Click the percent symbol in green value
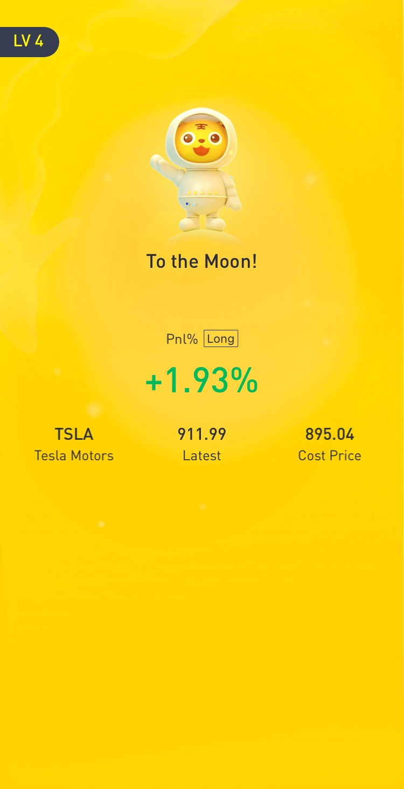The height and width of the screenshot is (789, 404). coord(244,380)
